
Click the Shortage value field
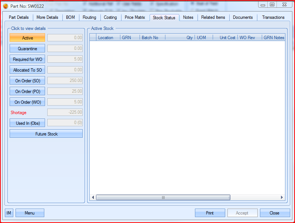(65, 113)
